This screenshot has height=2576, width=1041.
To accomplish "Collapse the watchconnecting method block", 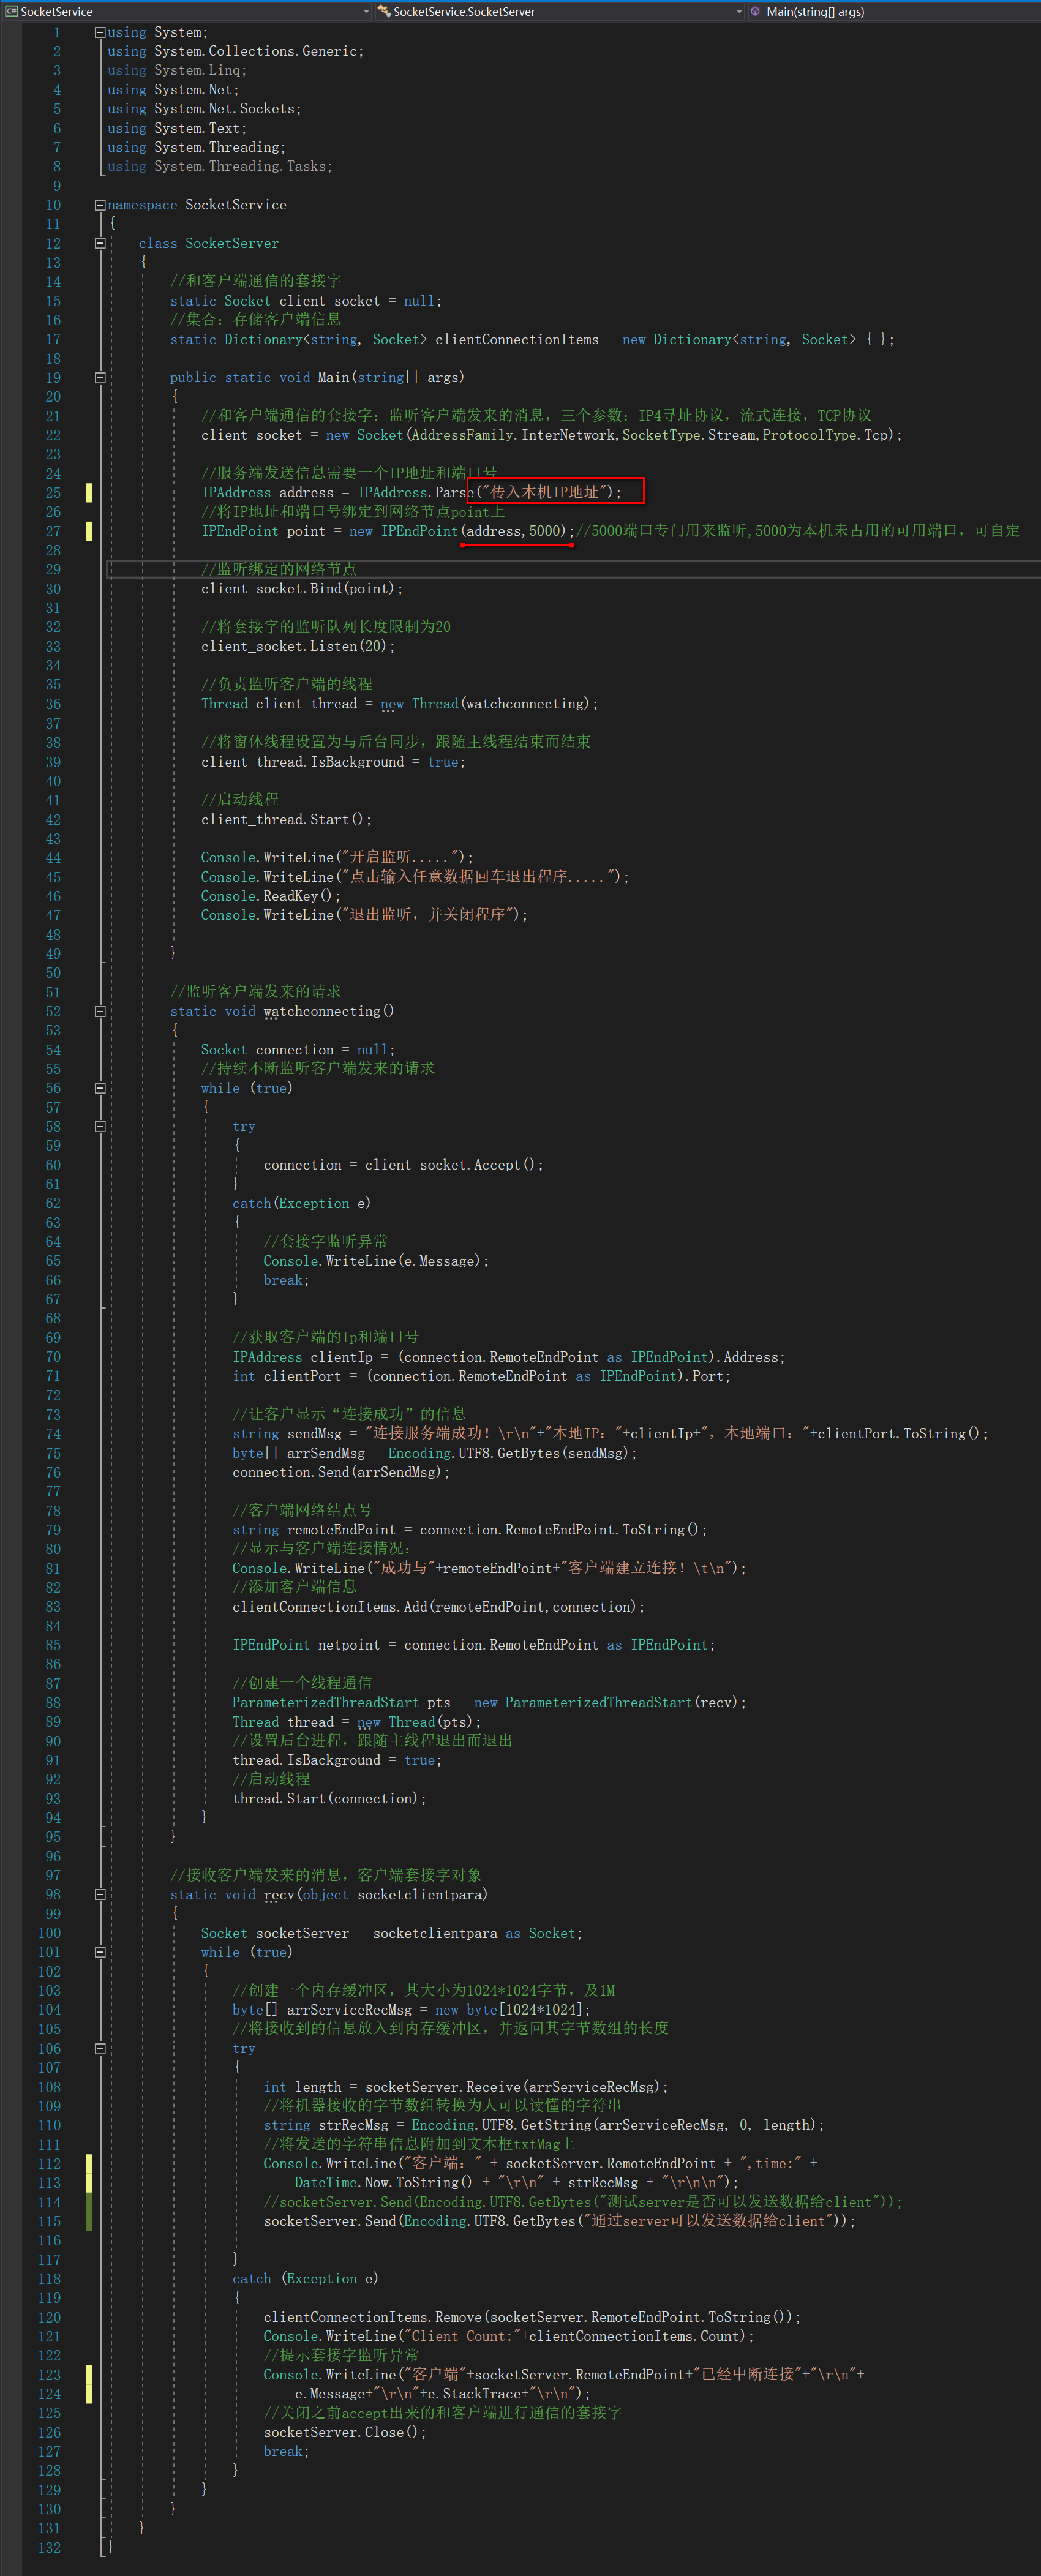I will tap(100, 1011).
